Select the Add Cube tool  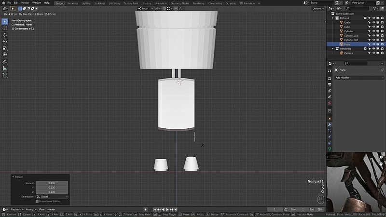[x=5, y=75]
